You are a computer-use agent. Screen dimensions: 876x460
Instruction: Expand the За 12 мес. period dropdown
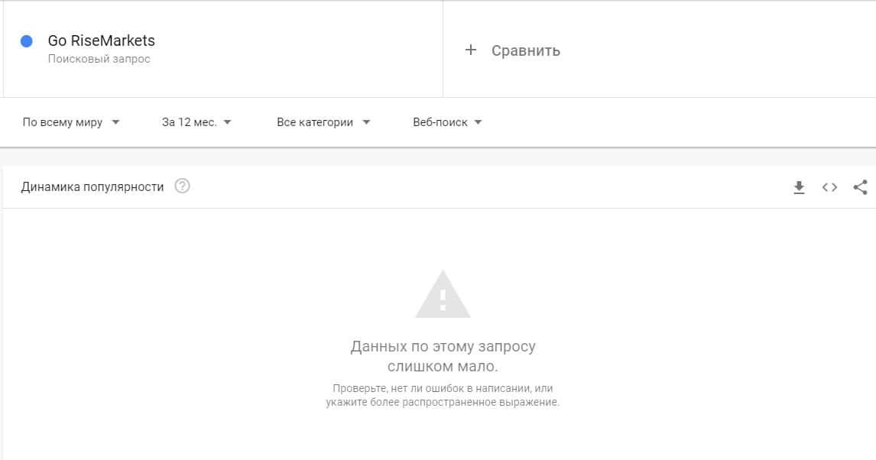[x=196, y=122]
